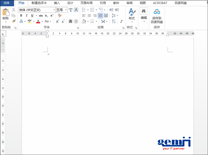
Task: Open the 文件 menu
Action: 7,3
